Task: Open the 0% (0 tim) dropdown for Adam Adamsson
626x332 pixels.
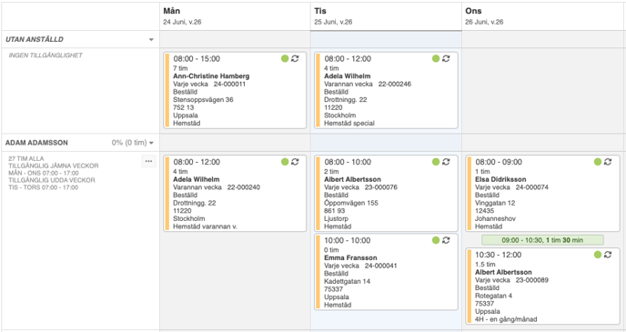Action: tap(133, 143)
